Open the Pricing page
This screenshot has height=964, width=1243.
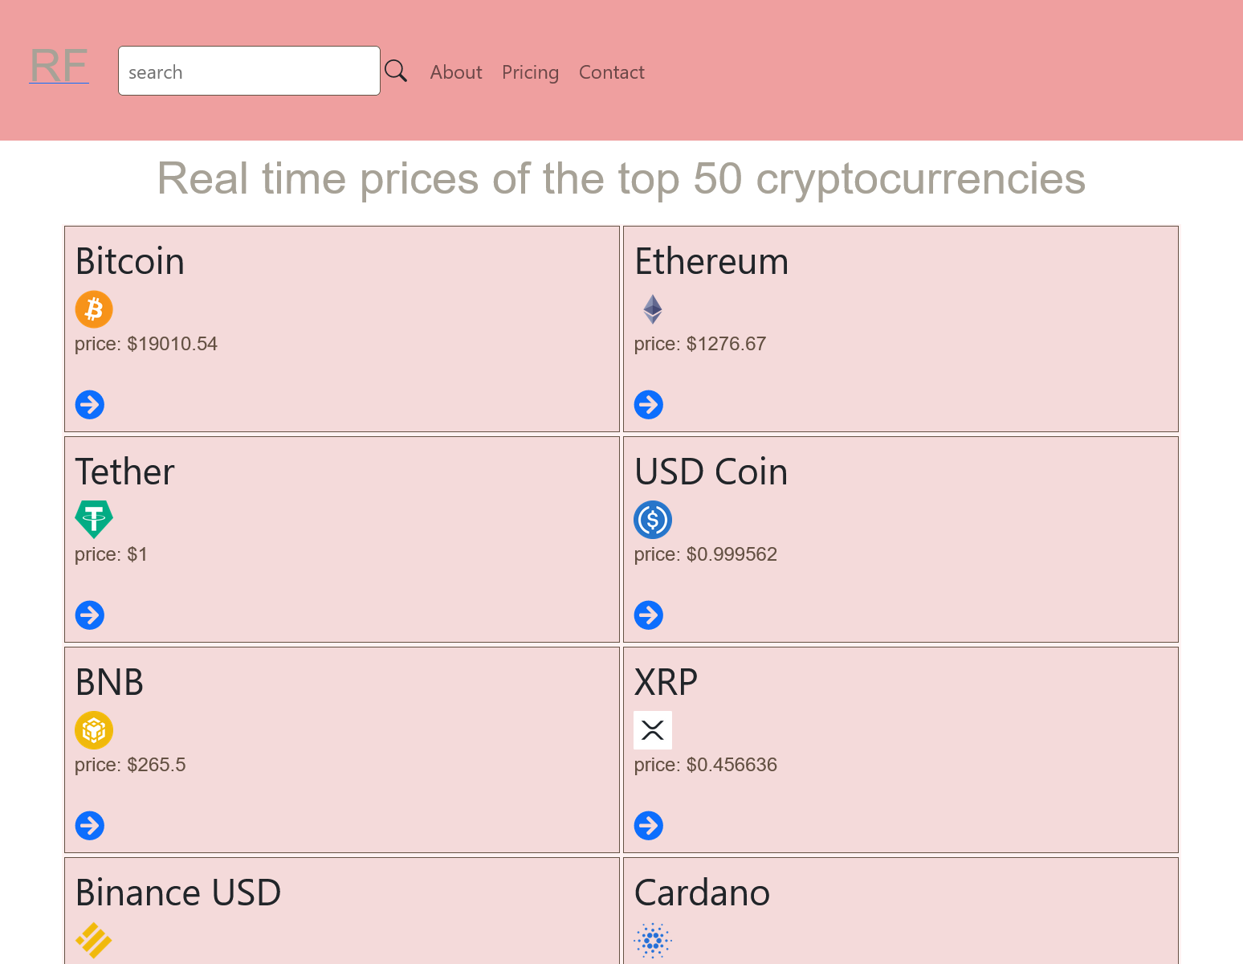click(x=530, y=72)
